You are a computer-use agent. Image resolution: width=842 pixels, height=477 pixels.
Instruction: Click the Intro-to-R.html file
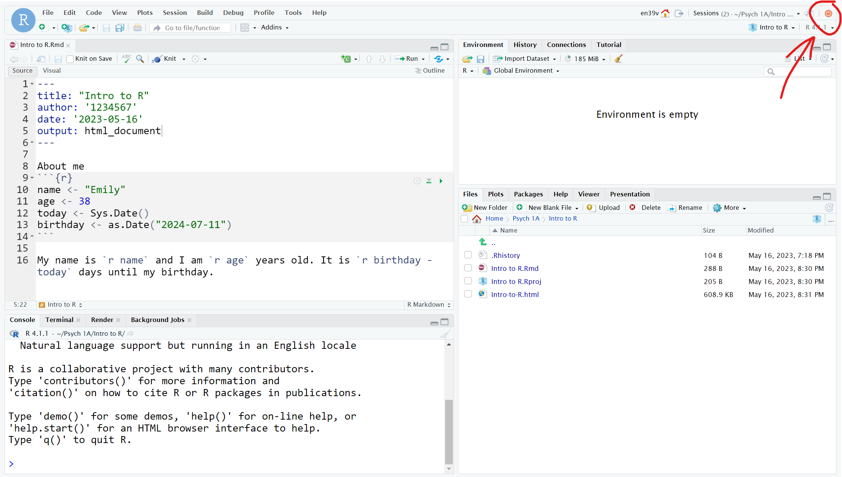pos(514,294)
